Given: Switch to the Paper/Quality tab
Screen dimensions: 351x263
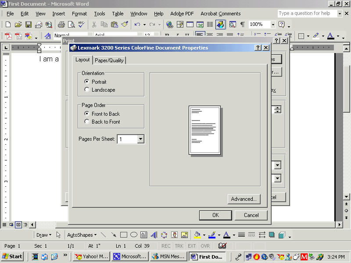Looking at the screenshot, I should pyautogui.click(x=109, y=60).
